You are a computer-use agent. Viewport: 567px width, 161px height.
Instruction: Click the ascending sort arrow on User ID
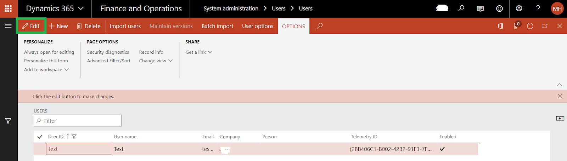68,137
